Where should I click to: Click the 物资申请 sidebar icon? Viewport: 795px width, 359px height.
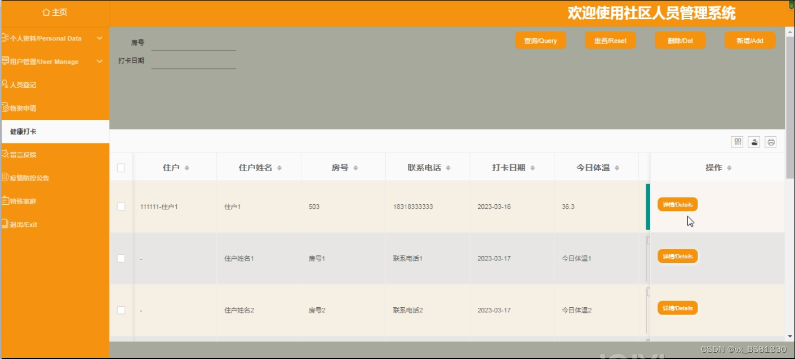coord(5,107)
